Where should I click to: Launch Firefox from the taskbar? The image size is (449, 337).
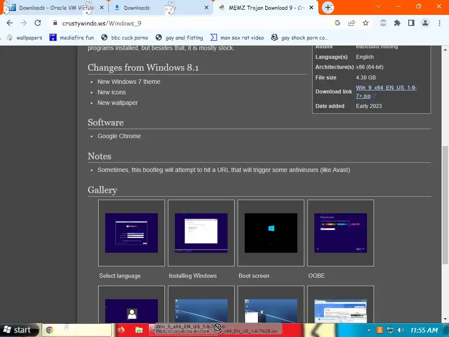pos(121,330)
